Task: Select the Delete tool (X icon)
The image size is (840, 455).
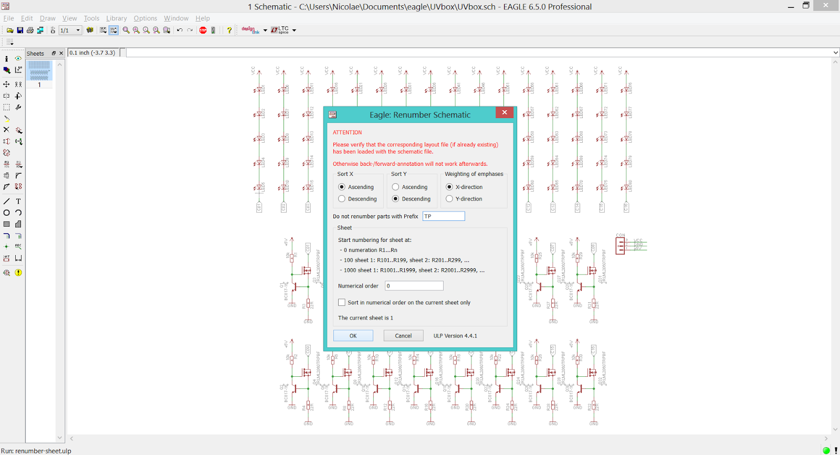Action: [6, 130]
